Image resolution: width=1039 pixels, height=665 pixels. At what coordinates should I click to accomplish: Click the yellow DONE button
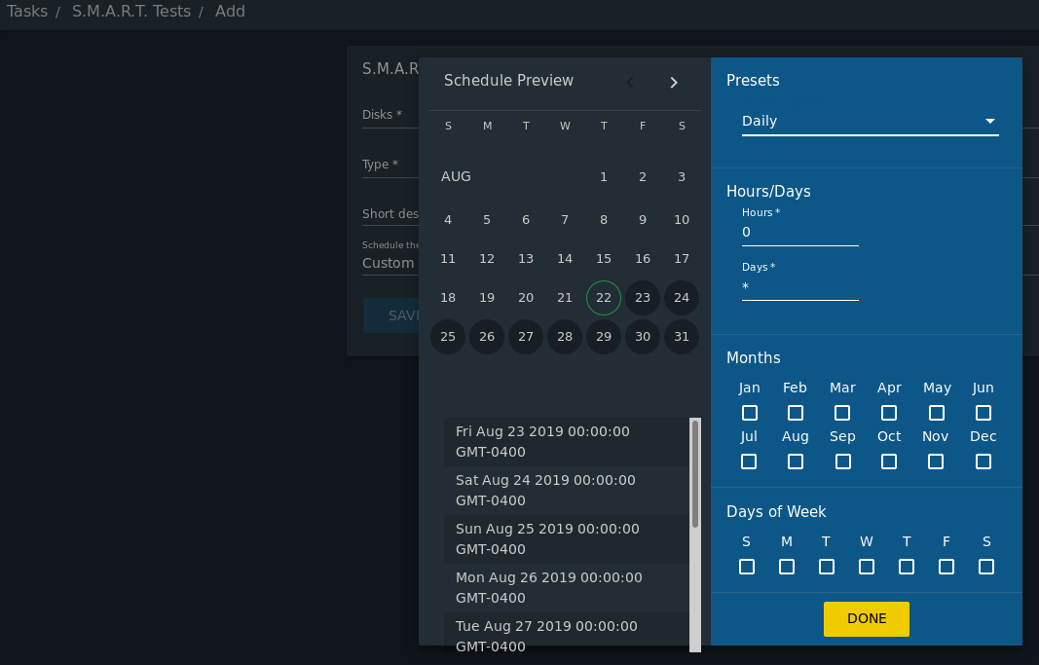(x=866, y=618)
